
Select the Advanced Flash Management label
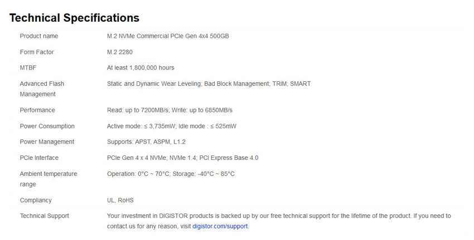tap(42, 89)
